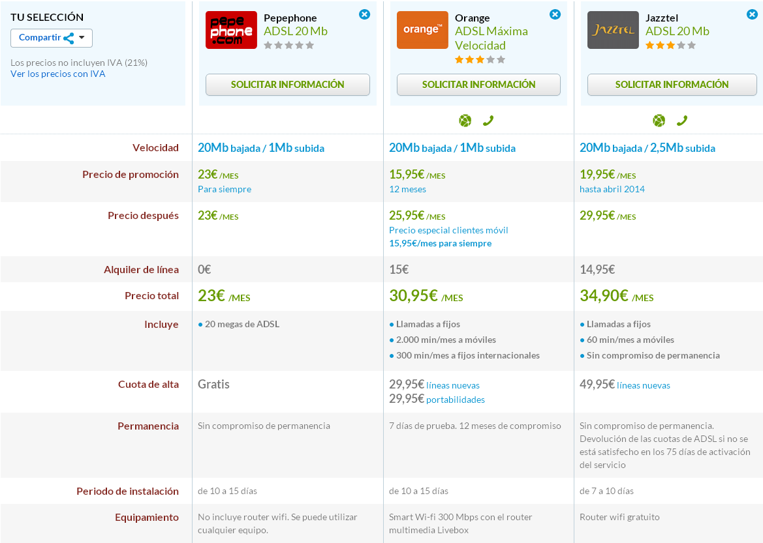The width and height of the screenshot is (763, 543).
Task: Open 'Ver los precios con IVA' link
Action: (x=58, y=74)
